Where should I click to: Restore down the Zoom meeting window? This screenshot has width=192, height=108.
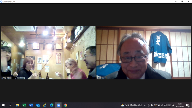tap(182, 1)
